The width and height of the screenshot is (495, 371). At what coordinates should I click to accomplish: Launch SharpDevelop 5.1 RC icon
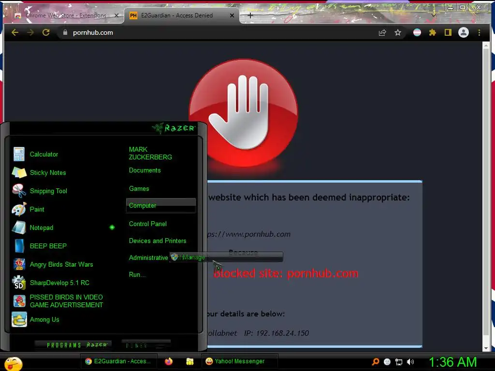pyautogui.click(x=19, y=282)
